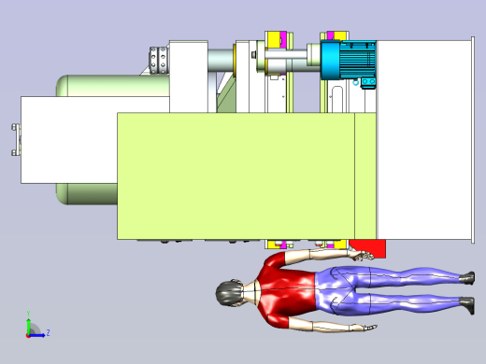Select the large yellow-green cover panel

247,176
